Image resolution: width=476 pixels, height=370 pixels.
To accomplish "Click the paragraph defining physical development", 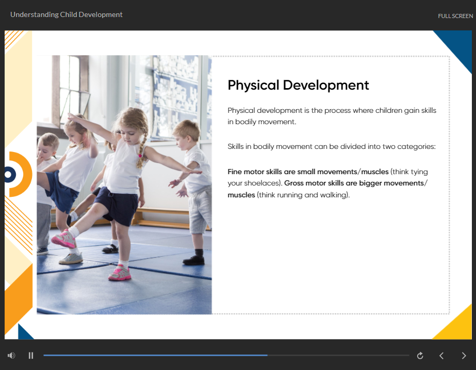I will [332, 116].
